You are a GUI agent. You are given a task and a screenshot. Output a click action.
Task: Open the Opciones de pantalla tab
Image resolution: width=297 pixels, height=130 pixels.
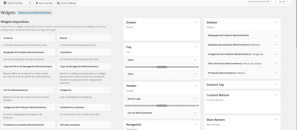pyautogui.click(x=260, y=2)
